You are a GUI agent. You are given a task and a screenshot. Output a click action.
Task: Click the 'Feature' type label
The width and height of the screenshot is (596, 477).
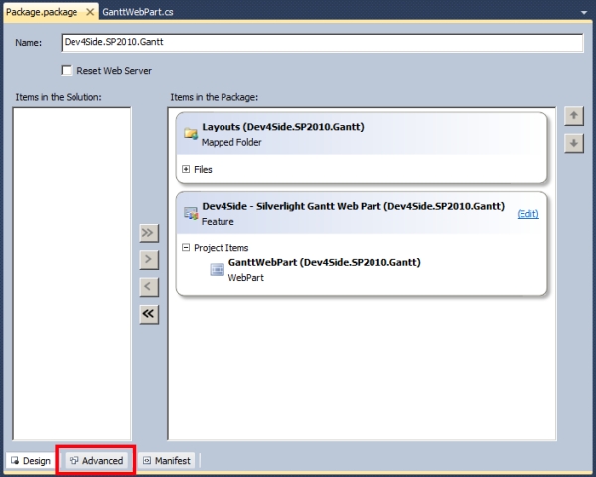218,221
